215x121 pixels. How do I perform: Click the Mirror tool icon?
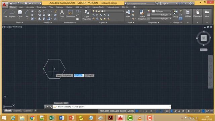point(44,15)
